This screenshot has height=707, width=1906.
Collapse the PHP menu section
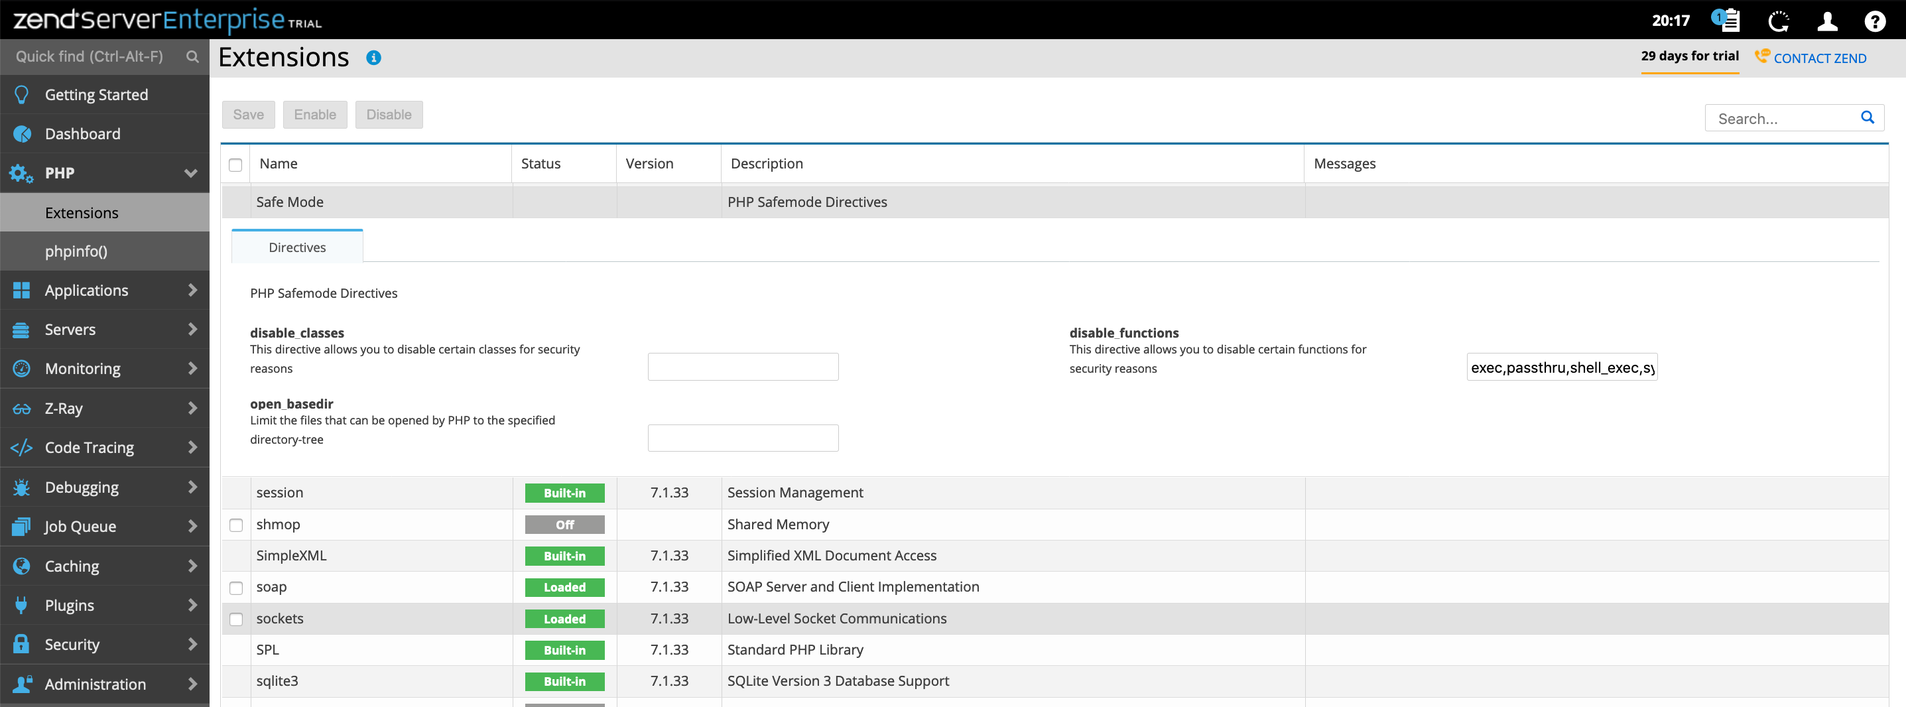click(190, 173)
